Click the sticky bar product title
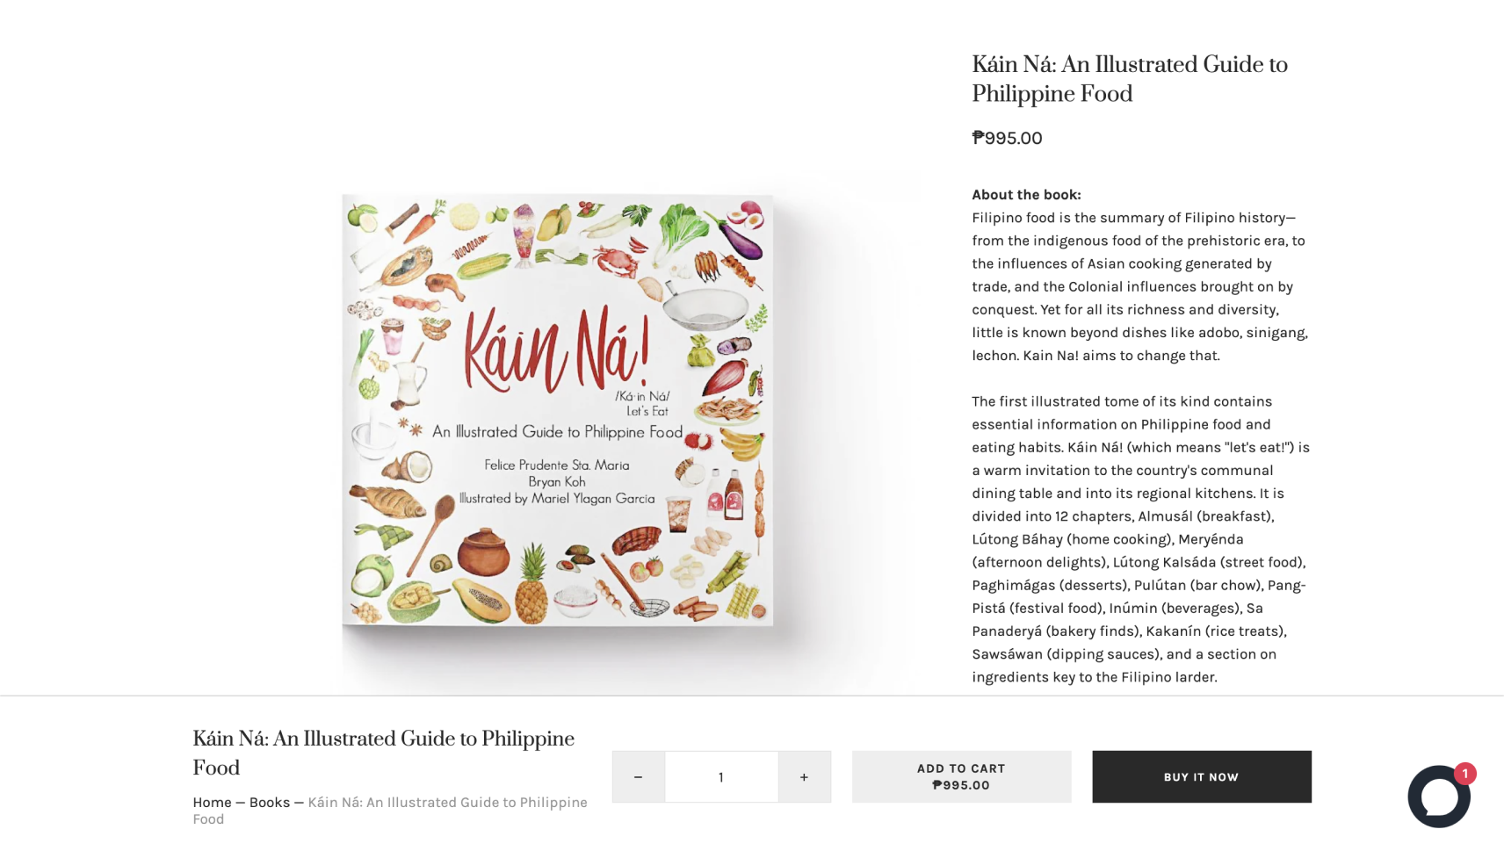The height and width of the screenshot is (858, 1504). 383,753
